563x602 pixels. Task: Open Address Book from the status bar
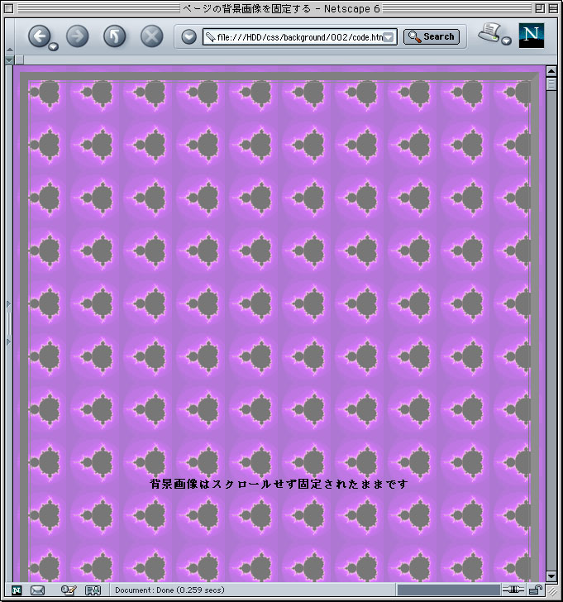click(x=93, y=590)
